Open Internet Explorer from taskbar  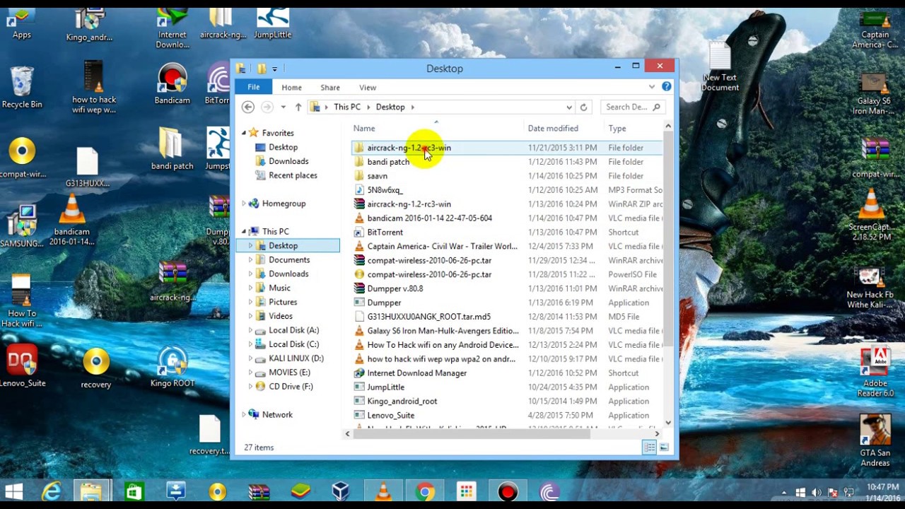[x=51, y=491]
